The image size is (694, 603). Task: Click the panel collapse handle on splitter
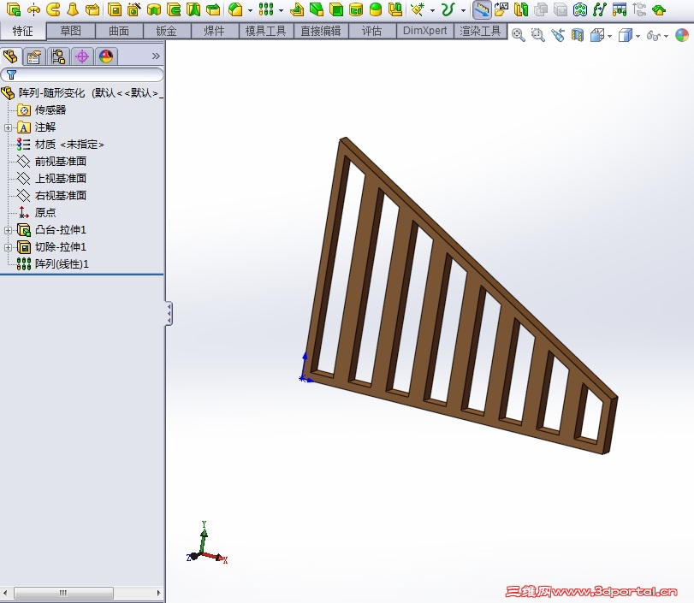pos(169,314)
